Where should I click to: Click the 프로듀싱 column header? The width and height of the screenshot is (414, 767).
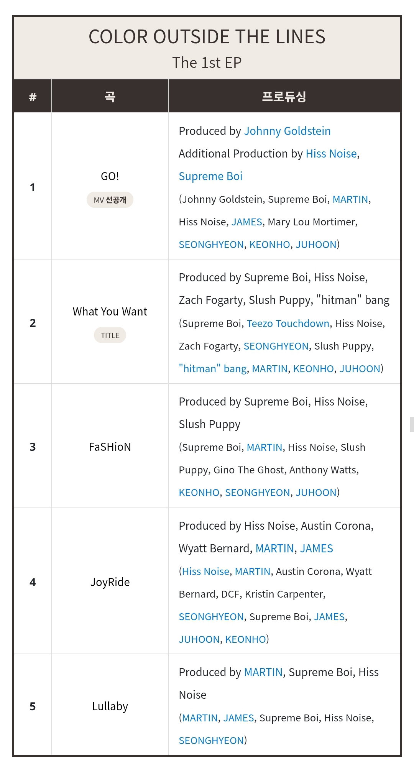tap(284, 97)
